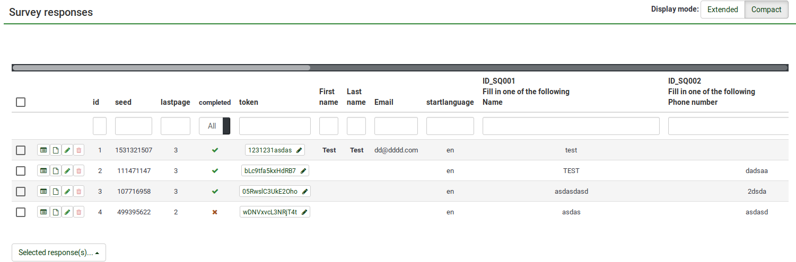Switch display mode to Compact
This screenshot has width=796, height=262.
tap(766, 10)
